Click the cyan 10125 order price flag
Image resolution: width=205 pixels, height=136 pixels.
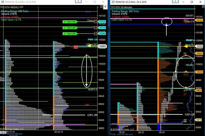[102, 22]
